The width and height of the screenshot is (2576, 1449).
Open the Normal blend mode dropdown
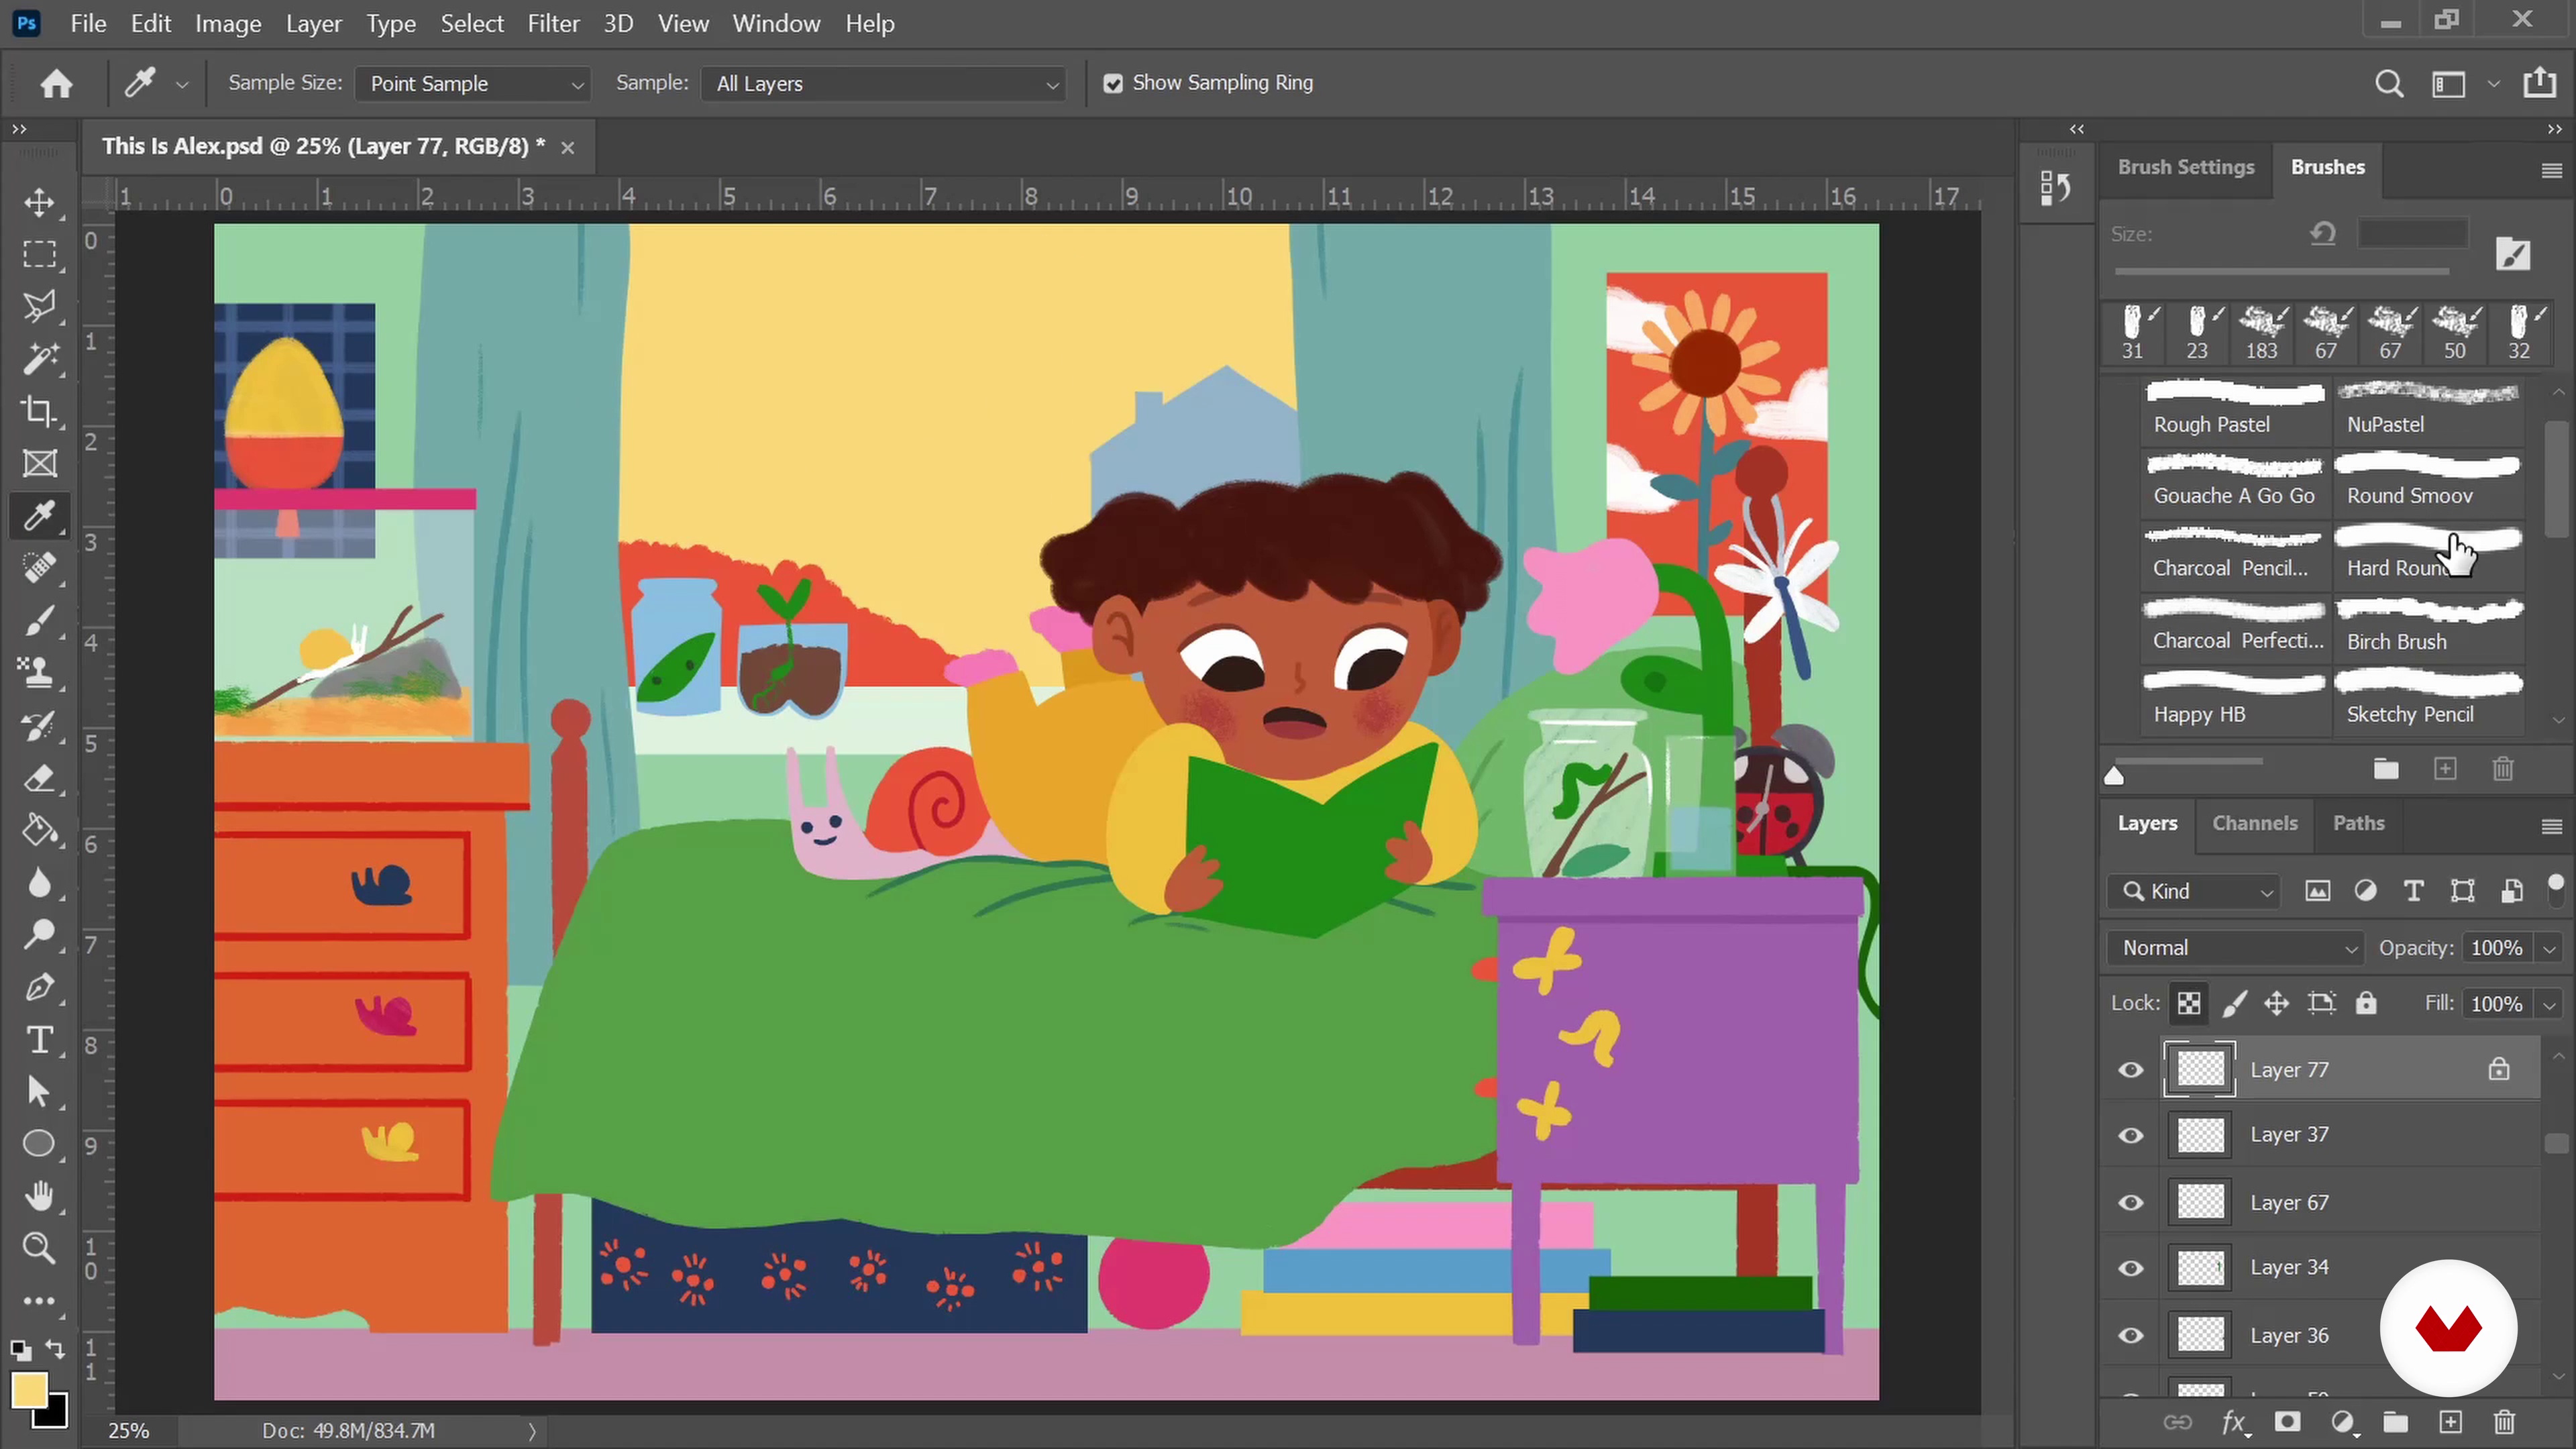[2236, 948]
